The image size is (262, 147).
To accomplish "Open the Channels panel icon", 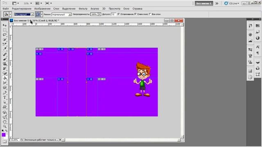I will click(257, 68).
